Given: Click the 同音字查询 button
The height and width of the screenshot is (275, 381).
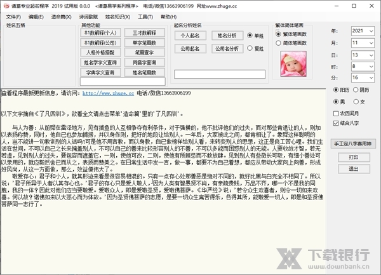Looking at the screenshot, I should point(145,62).
